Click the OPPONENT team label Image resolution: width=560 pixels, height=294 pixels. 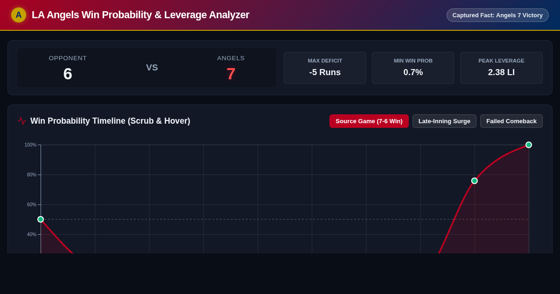click(68, 58)
